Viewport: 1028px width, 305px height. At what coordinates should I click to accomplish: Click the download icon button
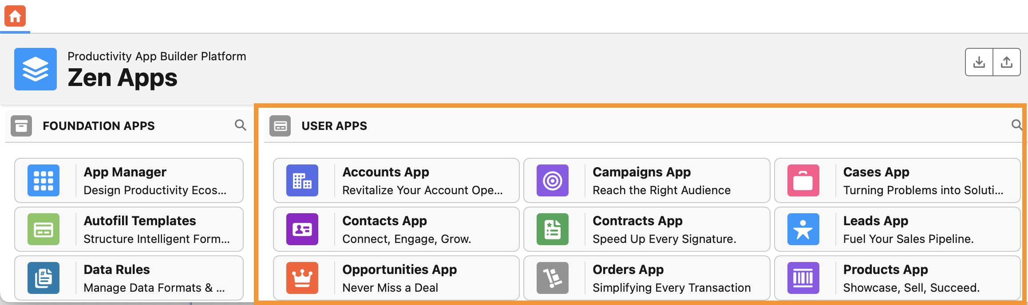pyautogui.click(x=979, y=62)
